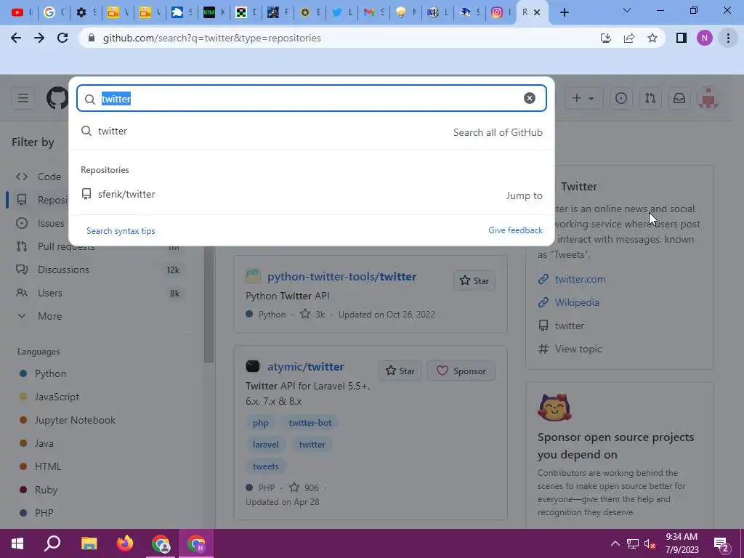The width and height of the screenshot is (744, 558).
Task: Open Pull requests icon in header
Action: (650, 98)
